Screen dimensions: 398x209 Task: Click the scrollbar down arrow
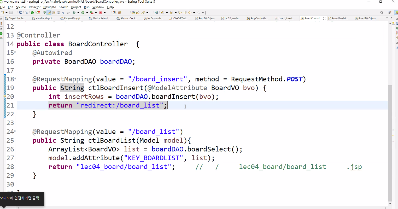(x=390, y=204)
